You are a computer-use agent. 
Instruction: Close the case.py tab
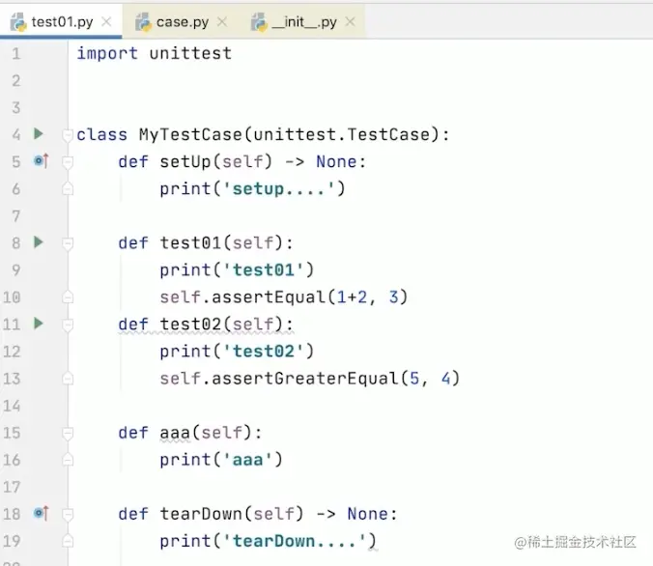click(222, 21)
